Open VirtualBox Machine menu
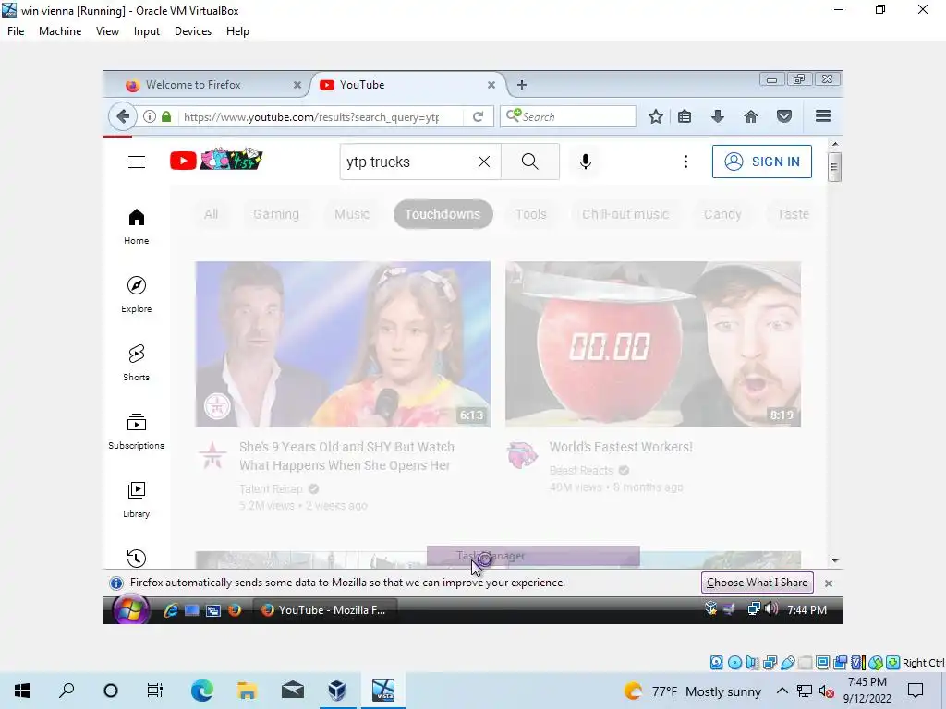Screen dimensions: 946x709 pyautogui.click(x=60, y=31)
